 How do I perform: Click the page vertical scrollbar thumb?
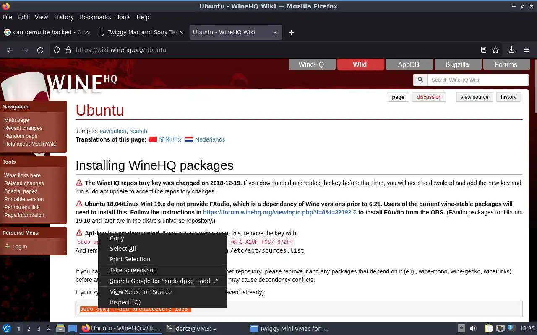pyautogui.click(x=535, y=86)
